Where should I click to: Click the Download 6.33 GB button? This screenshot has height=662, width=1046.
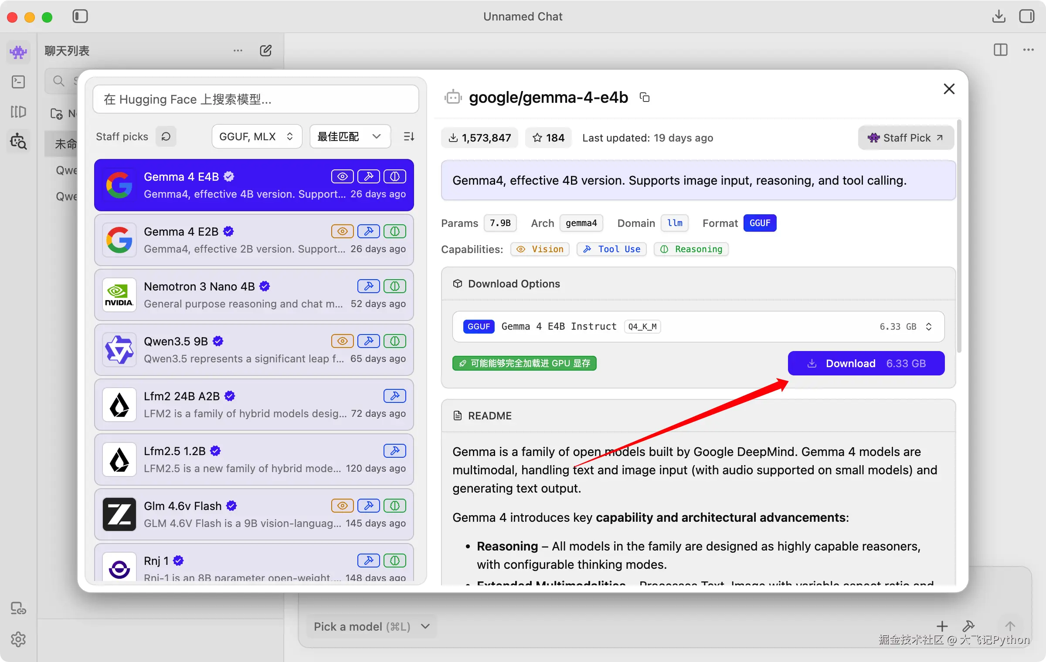(866, 363)
